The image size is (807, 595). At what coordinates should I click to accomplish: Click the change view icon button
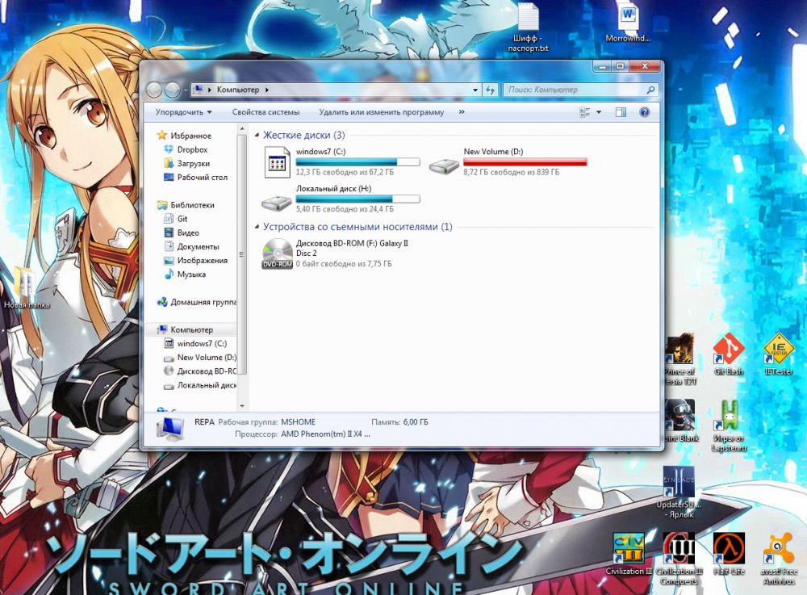click(584, 111)
